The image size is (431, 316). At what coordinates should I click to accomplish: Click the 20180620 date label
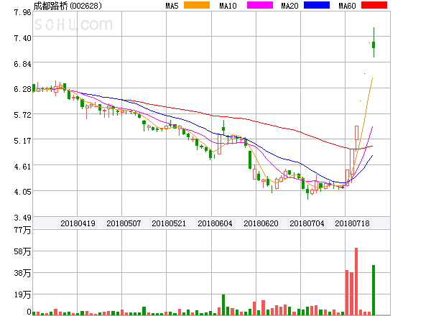pos(261,223)
